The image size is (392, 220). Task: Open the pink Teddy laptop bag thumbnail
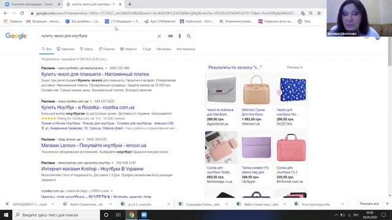tap(222, 147)
